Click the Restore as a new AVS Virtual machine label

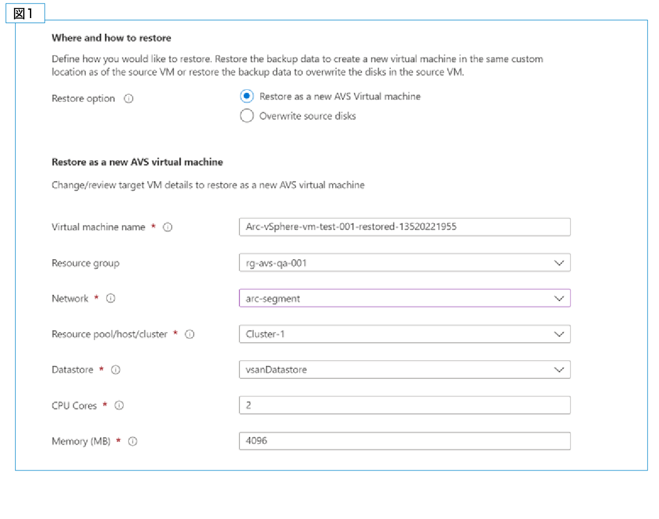click(x=340, y=97)
